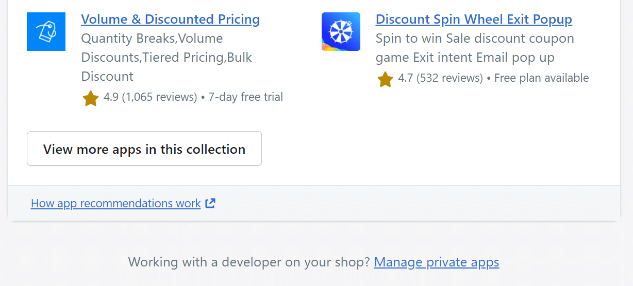Click the word Discount under Volume app
The width and height of the screenshot is (633, 286).
107,77
